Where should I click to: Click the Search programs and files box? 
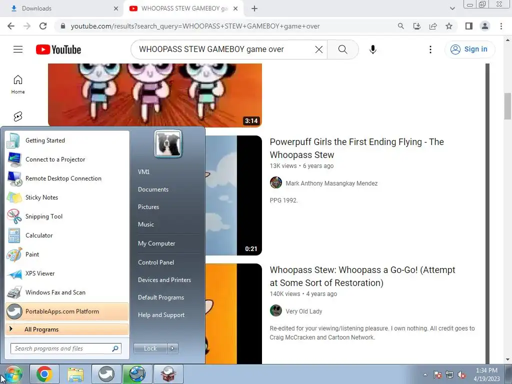click(66, 348)
